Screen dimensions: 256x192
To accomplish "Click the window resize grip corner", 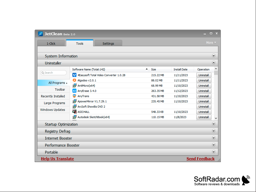I will (x=219, y=160).
